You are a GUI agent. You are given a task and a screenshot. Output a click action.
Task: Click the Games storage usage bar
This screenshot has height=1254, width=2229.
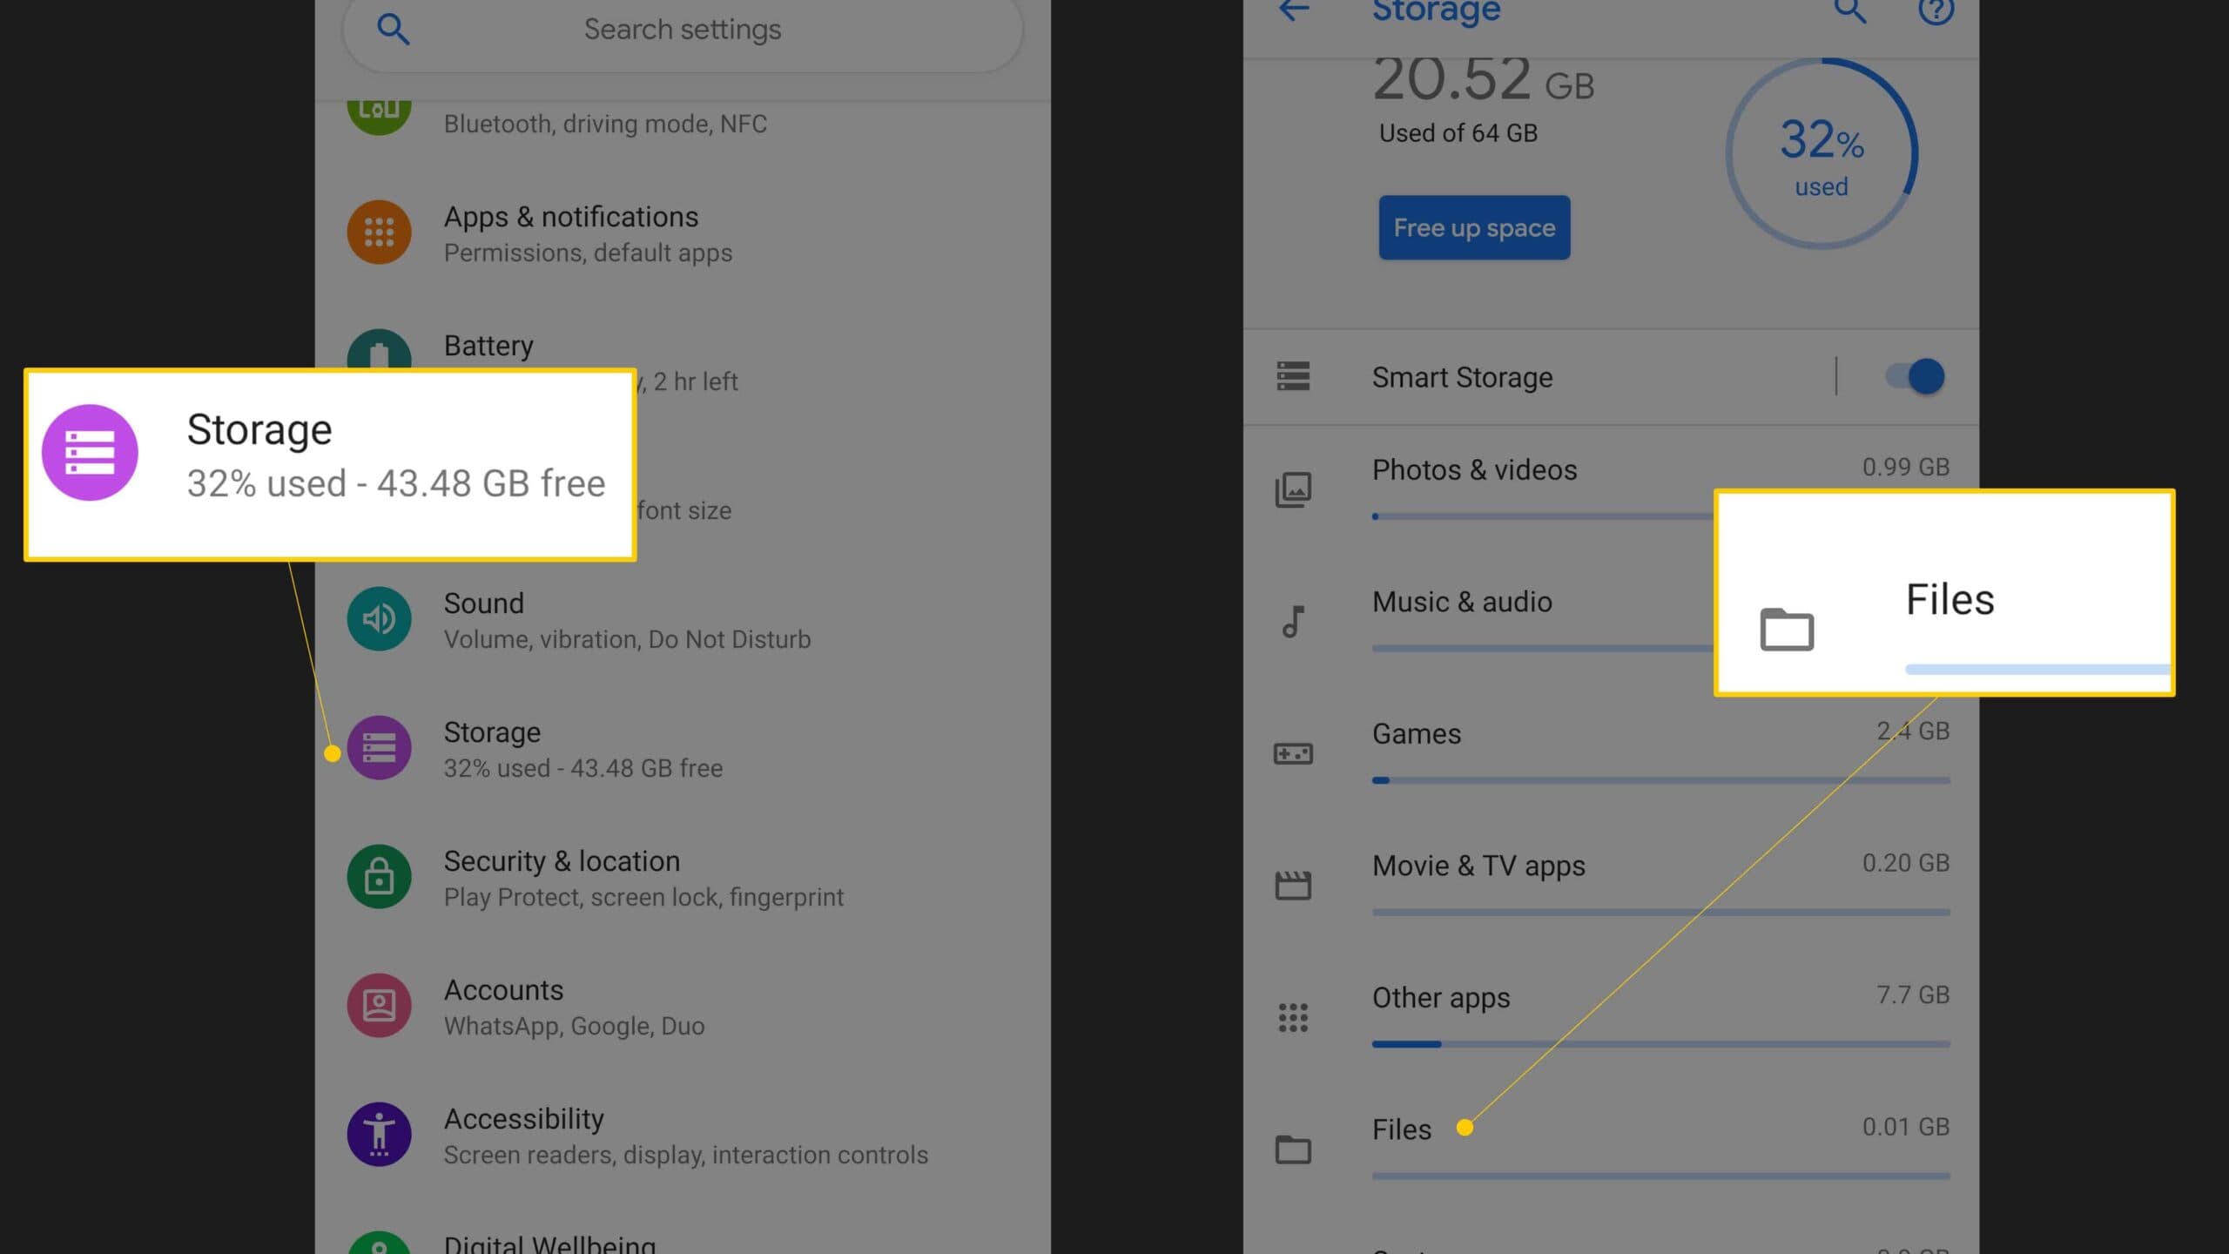(x=1660, y=780)
